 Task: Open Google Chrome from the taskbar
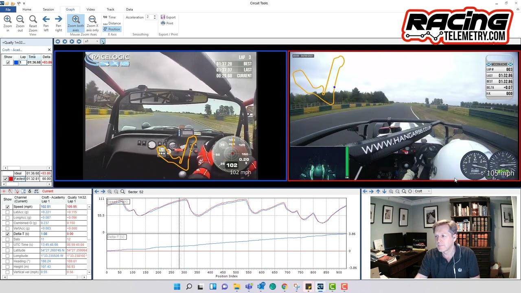tap(285, 286)
